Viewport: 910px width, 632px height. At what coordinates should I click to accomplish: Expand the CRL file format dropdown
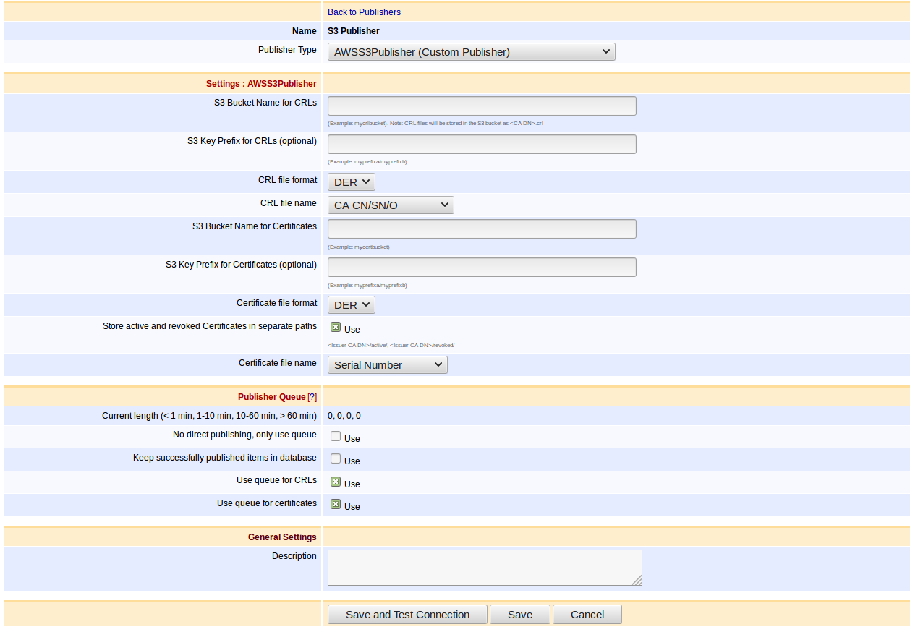point(351,182)
